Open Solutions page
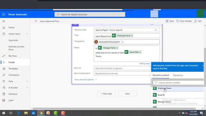The image size is (206, 116). (x=13, y=94)
